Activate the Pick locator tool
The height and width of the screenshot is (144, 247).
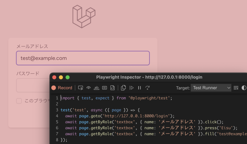point(81,88)
